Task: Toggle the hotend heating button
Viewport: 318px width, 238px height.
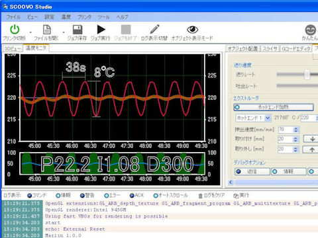Action: [274, 107]
